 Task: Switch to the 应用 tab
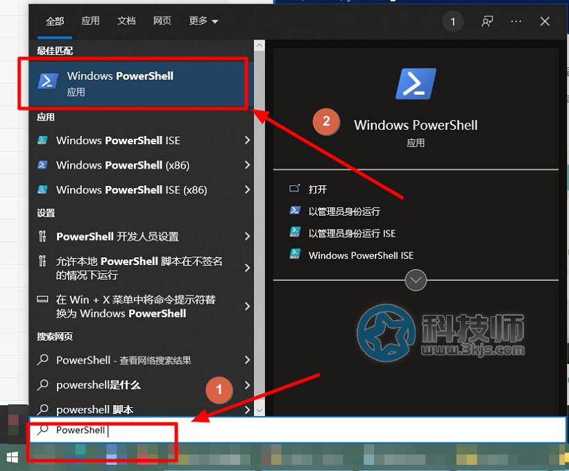point(90,21)
